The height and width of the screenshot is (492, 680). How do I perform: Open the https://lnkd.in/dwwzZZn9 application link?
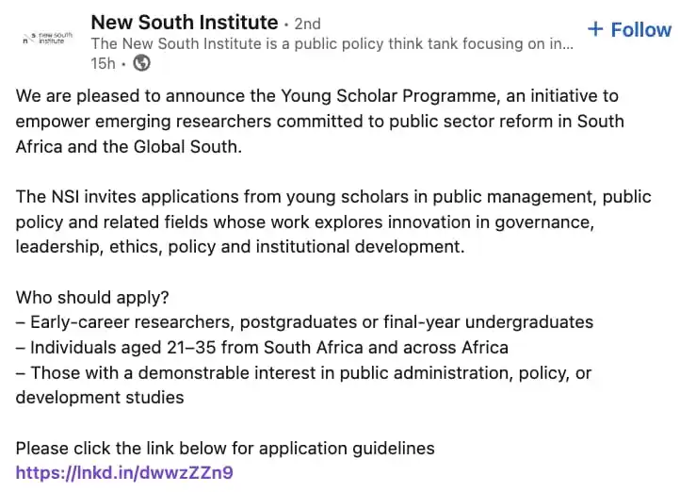pyautogui.click(x=124, y=472)
